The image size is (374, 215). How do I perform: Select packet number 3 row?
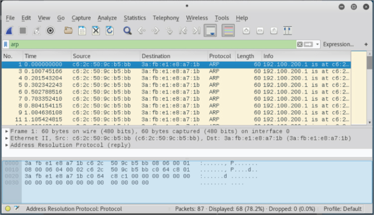pyautogui.click(x=176, y=71)
